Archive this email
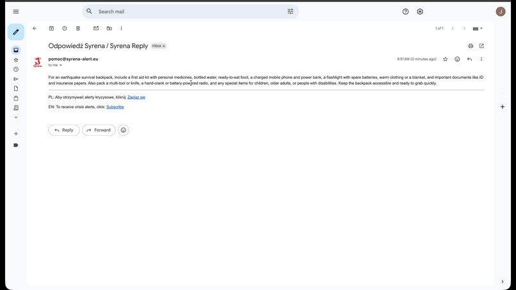The image size is (516, 290). pyautogui.click(x=51, y=28)
